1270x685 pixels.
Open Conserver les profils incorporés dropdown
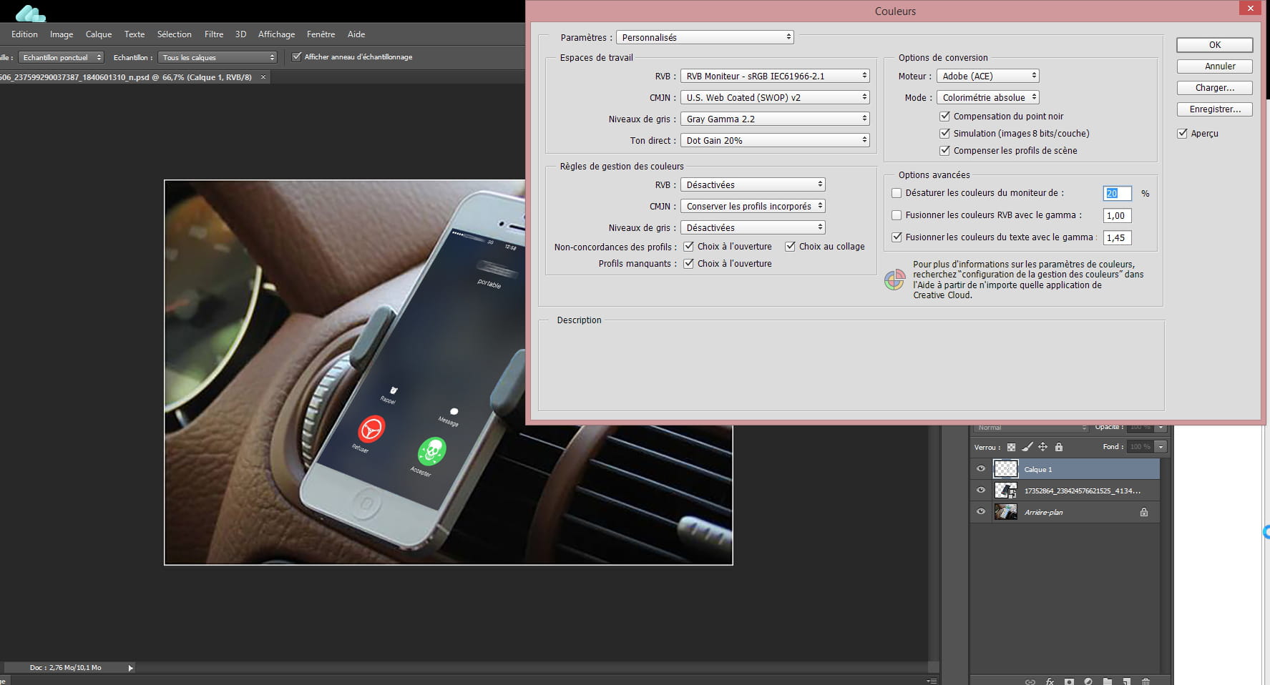click(x=753, y=206)
